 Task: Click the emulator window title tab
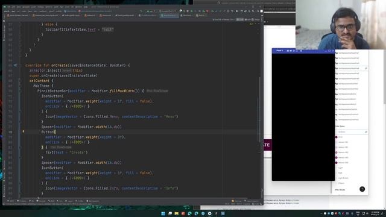(x=279, y=51)
